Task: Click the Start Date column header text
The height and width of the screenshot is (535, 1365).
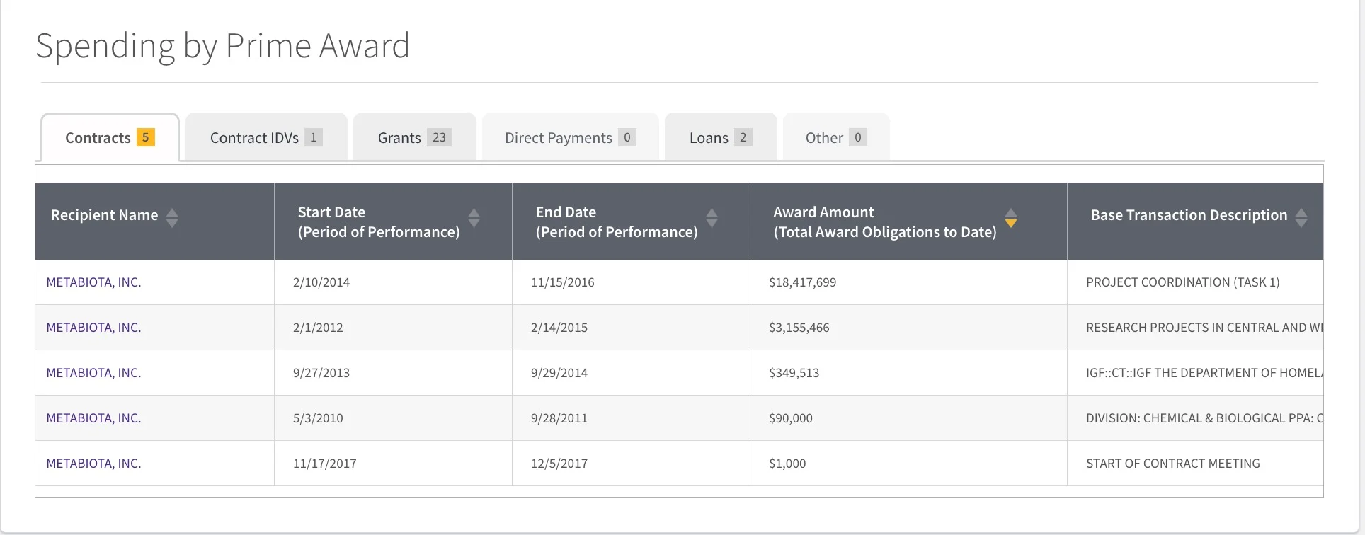Action: (x=379, y=222)
